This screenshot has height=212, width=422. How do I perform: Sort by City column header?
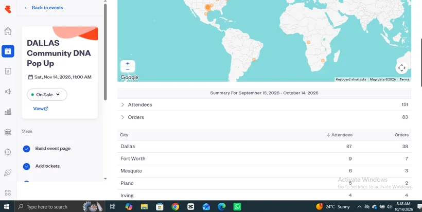coord(124,135)
